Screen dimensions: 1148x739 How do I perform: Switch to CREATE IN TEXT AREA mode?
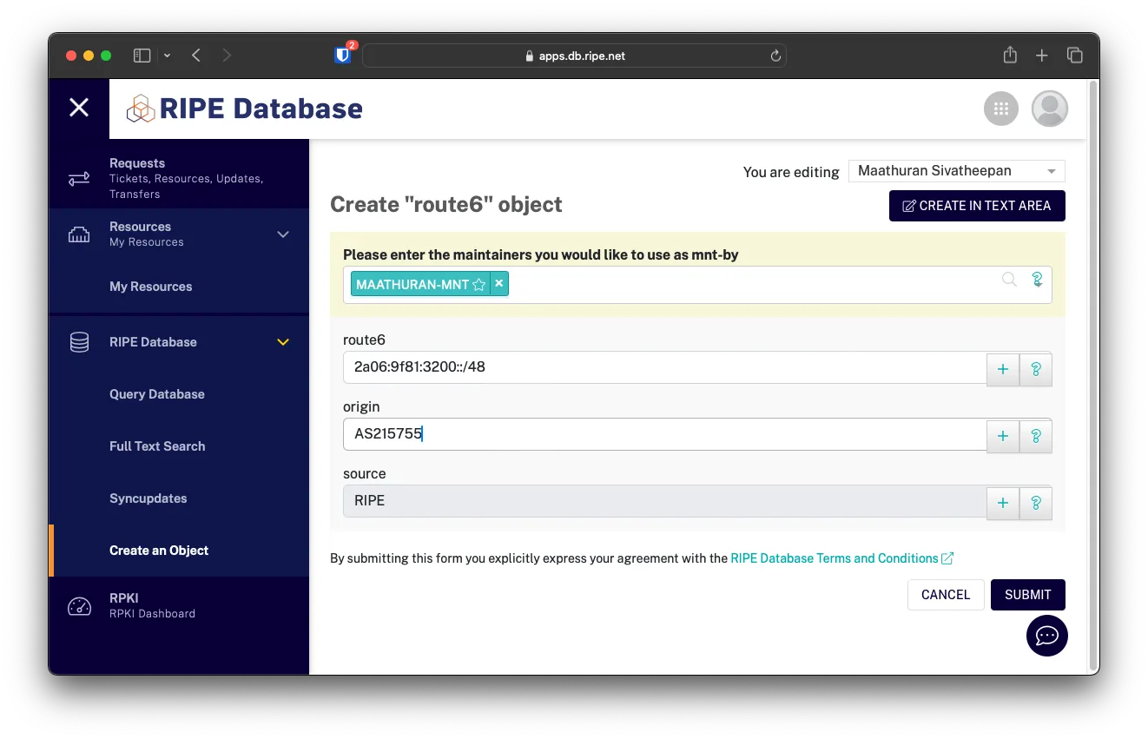coord(977,206)
